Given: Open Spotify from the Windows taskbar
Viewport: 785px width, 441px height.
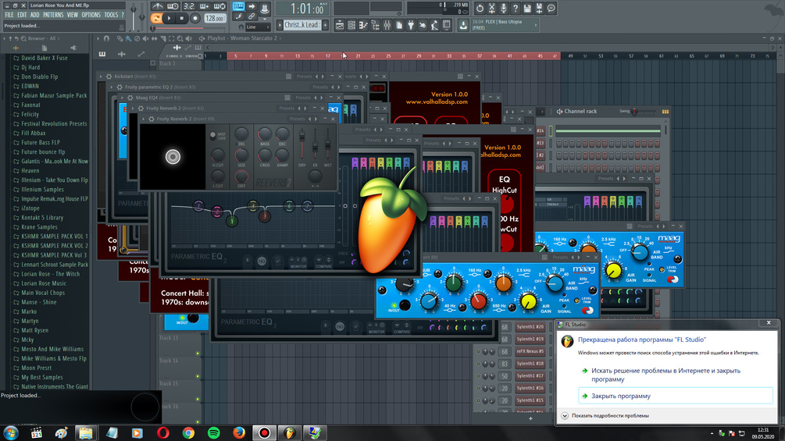Looking at the screenshot, I should [x=214, y=432].
